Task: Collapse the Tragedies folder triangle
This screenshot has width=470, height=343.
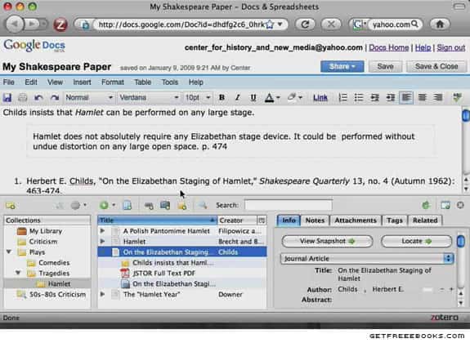Action: point(18,273)
